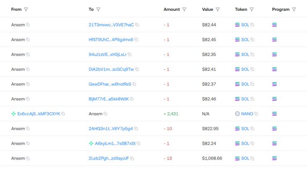Viewport: 307px width, 169px height.
Task: Copy address A6kyiLm1...7sSB7xSt
Action: 139,143
